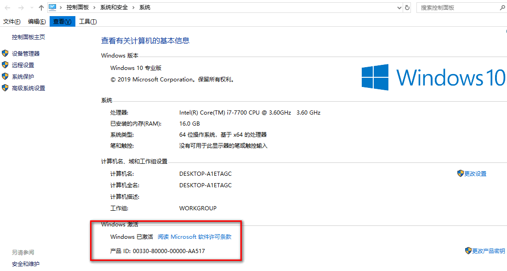Screen dimensions: 507x271
Task: Click the computer icon in address bar
Action: (x=52, y=7)
